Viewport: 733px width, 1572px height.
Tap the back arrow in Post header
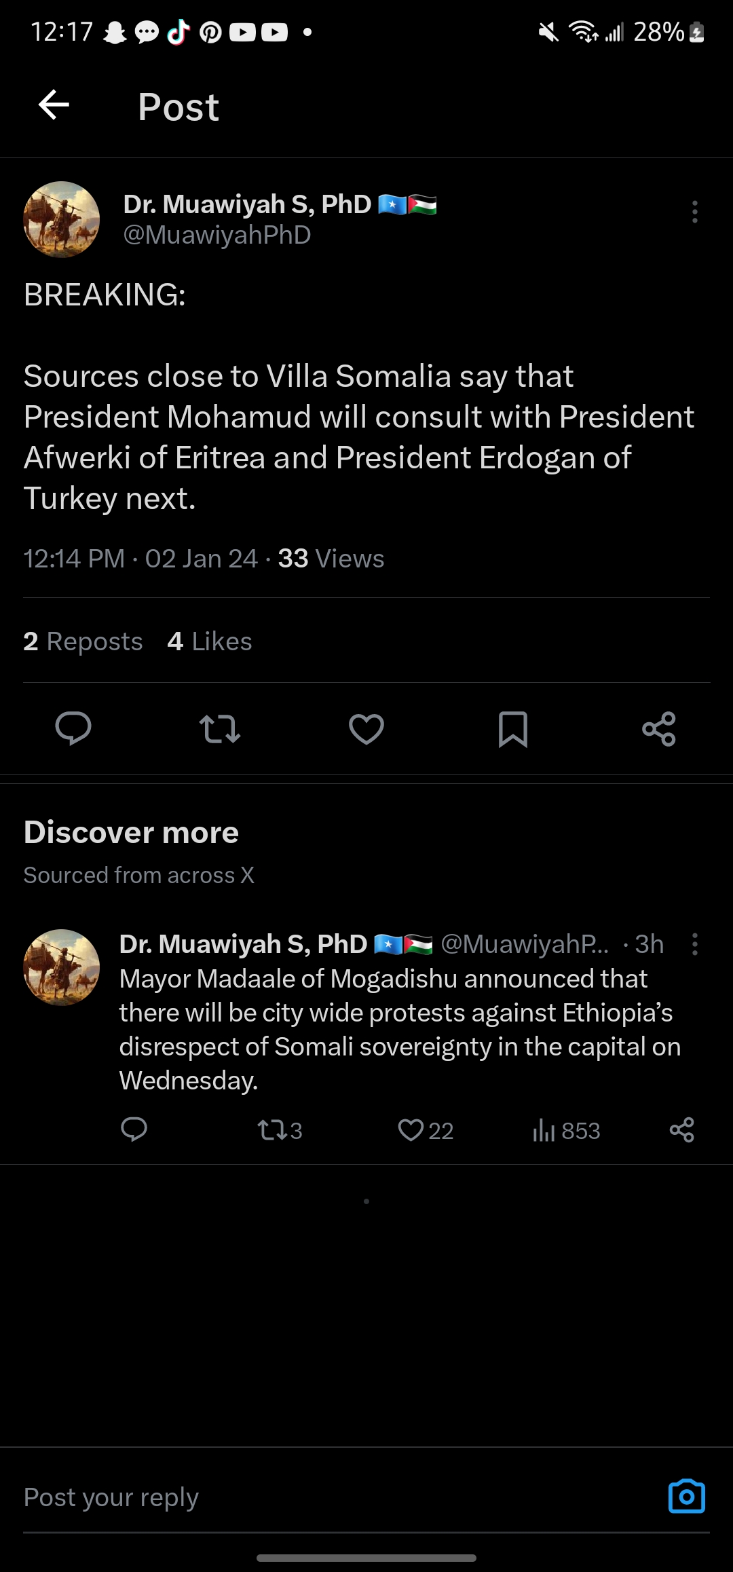click(54, 105)
